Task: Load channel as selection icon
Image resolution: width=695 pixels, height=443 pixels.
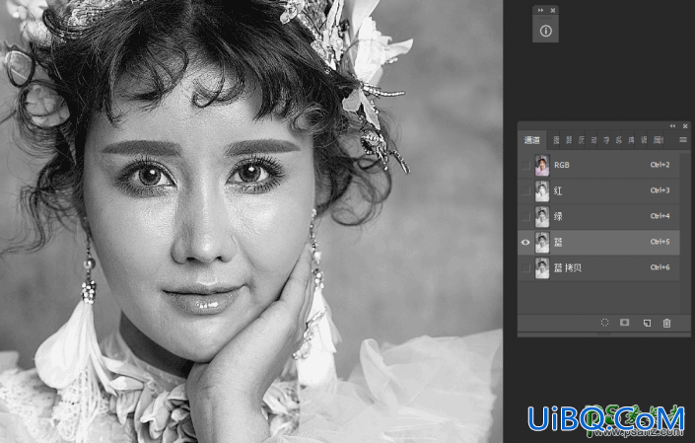Action: point(604,323)
